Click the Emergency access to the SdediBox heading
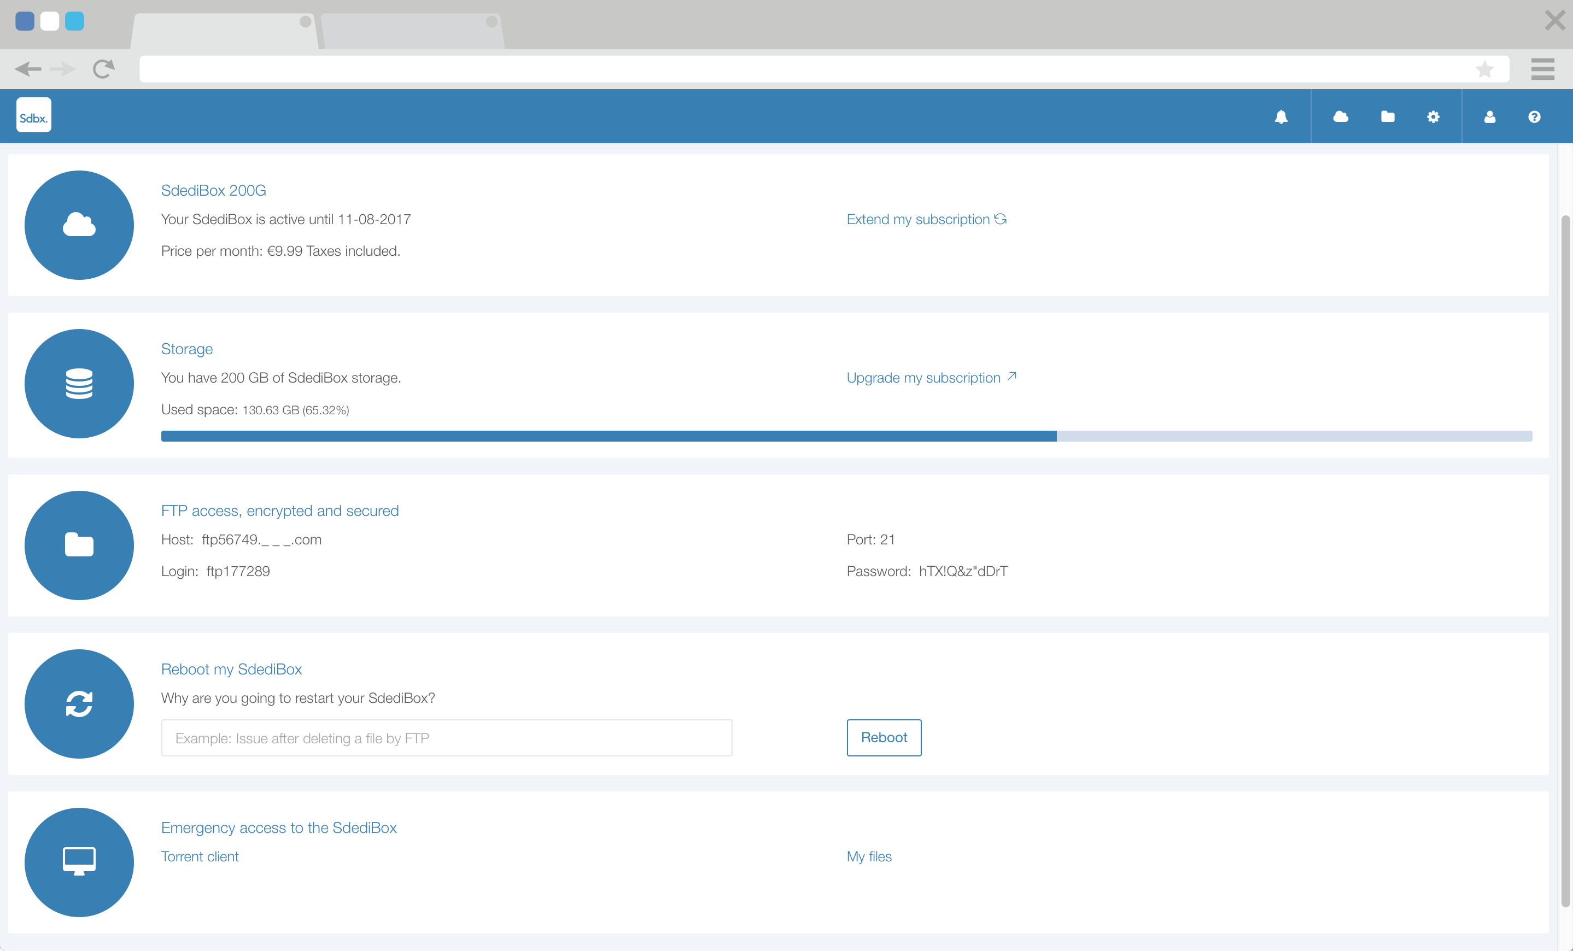Viewport: 1573px width, 951px height. tap(278, 828)
